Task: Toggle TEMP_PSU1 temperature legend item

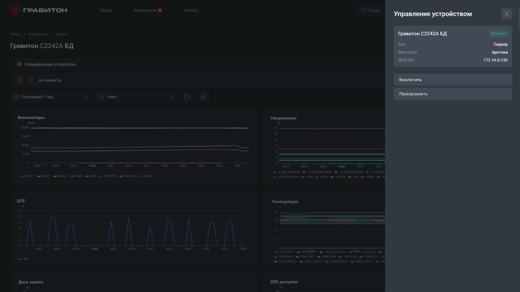Action: pyautogui.click(x=369, y=257)
